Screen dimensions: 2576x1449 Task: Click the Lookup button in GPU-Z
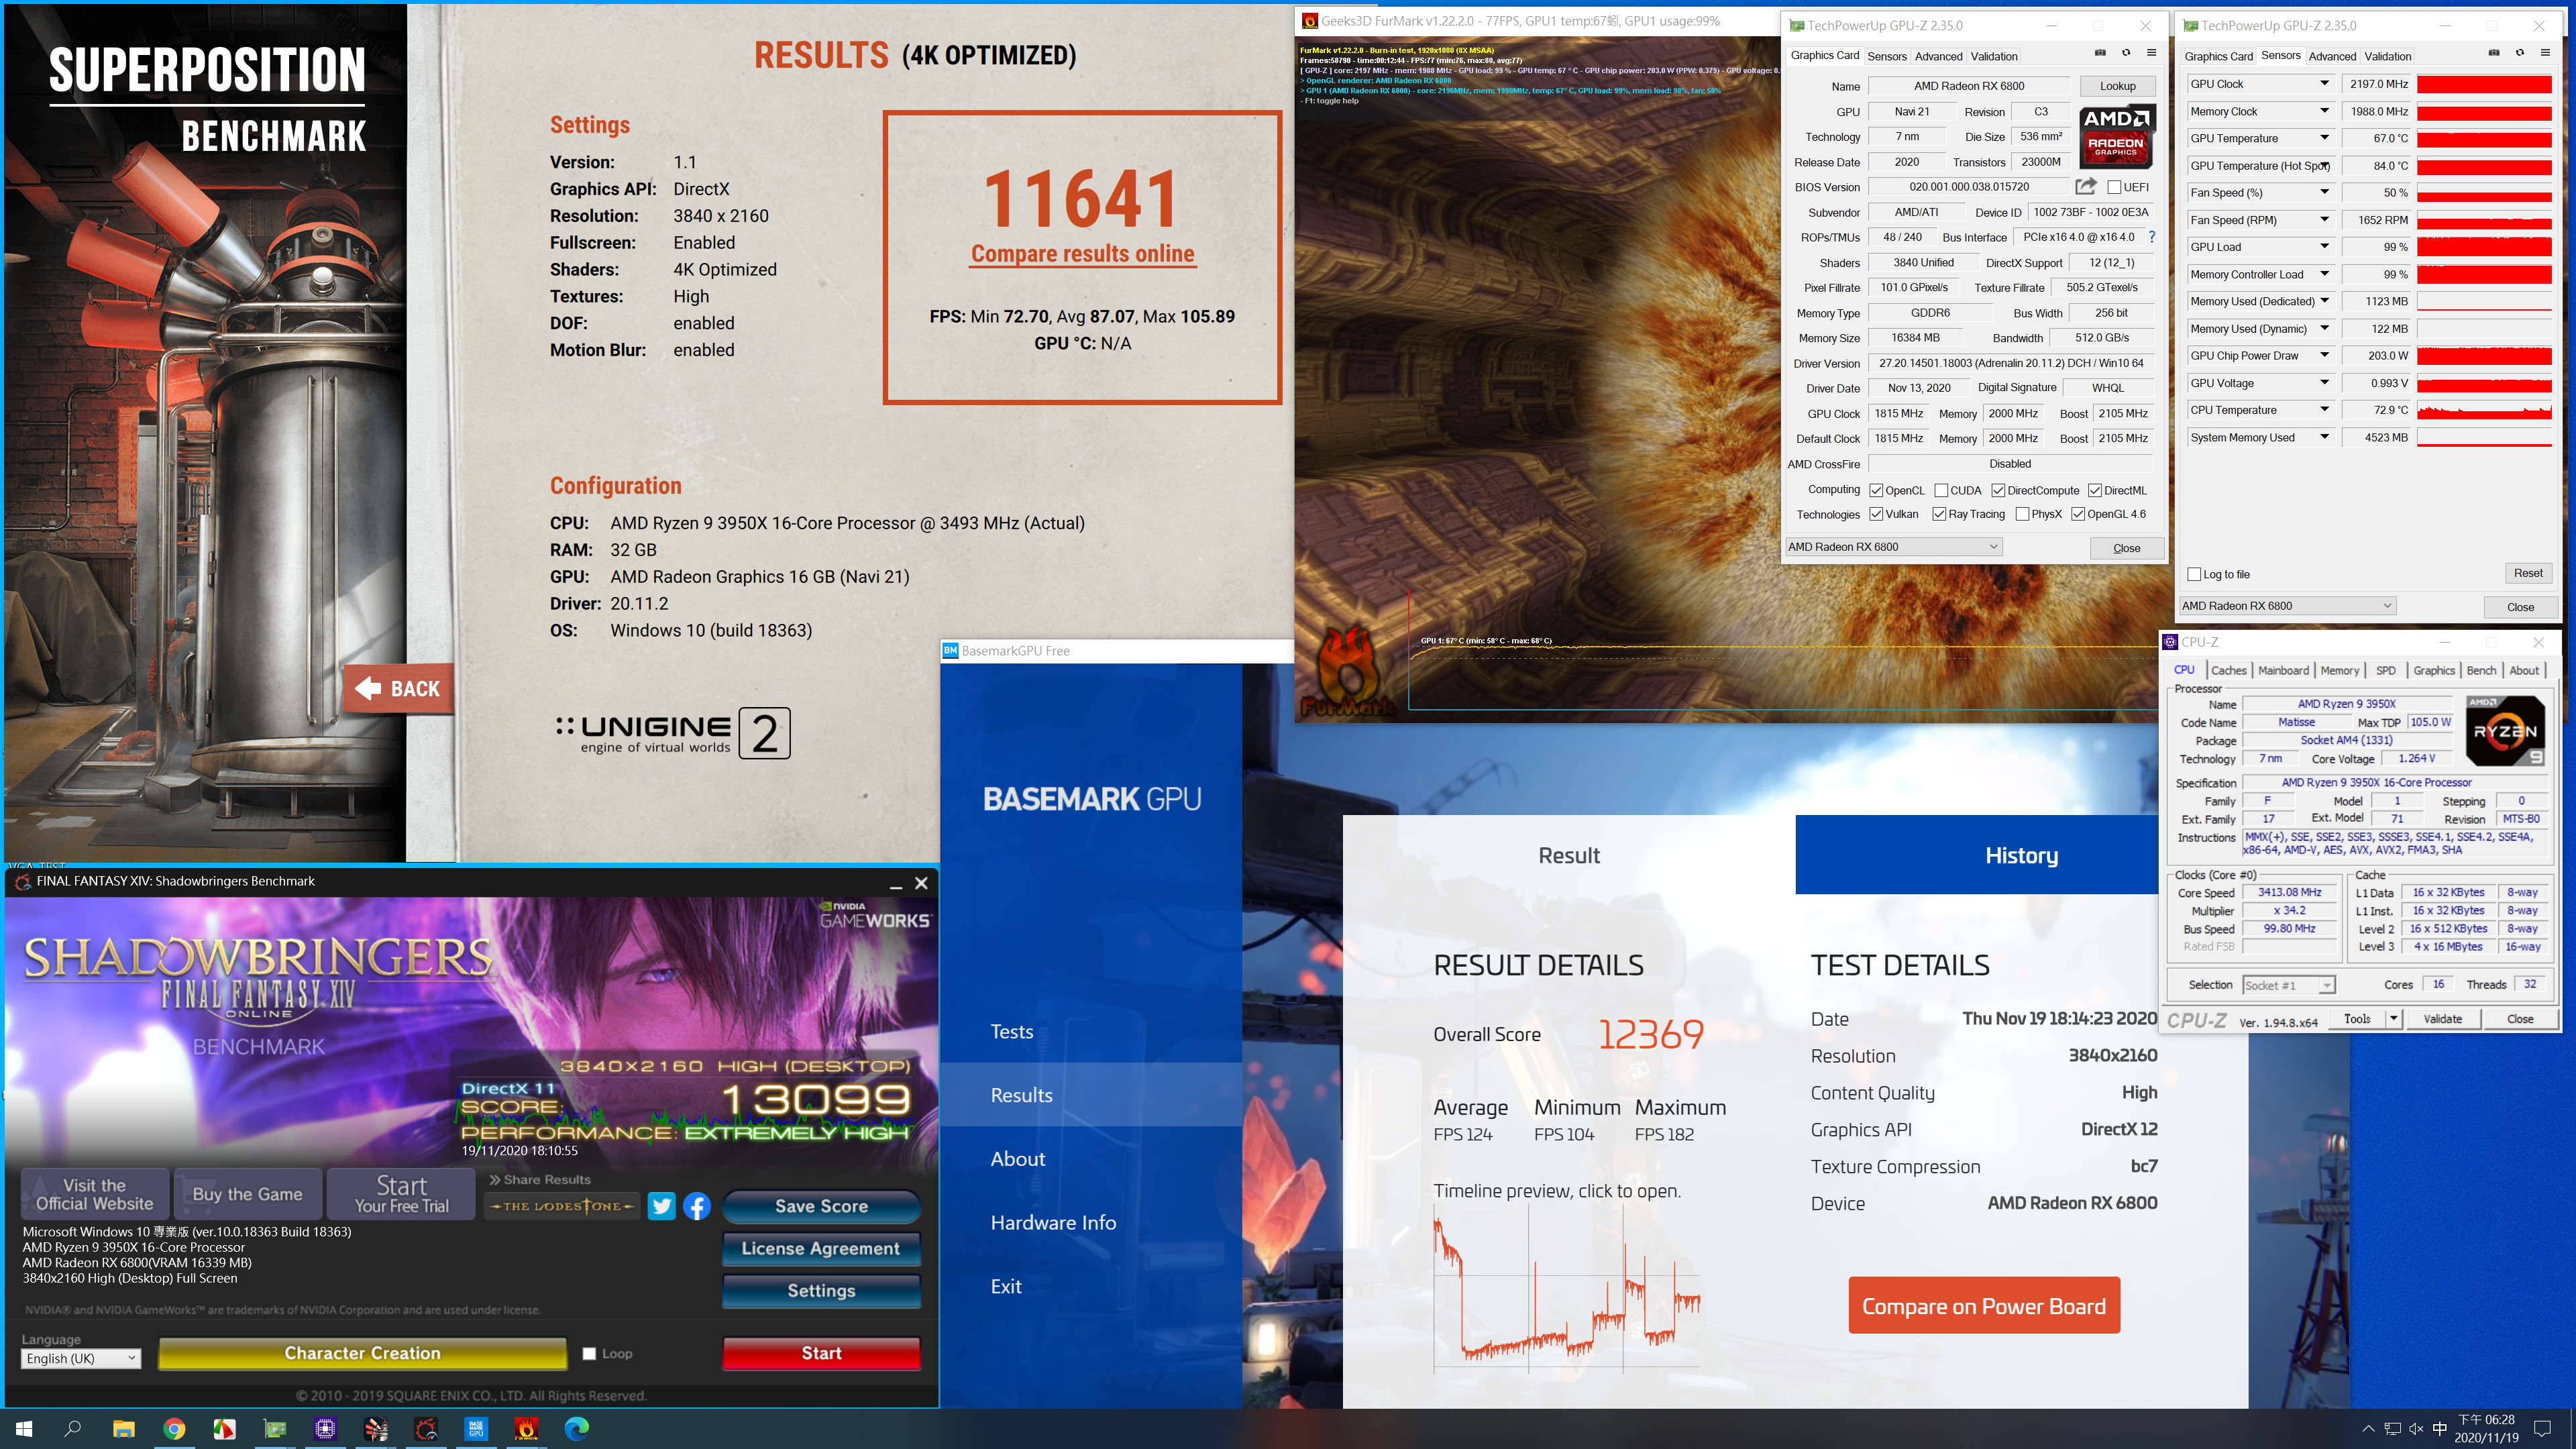pyautogui.click(x=2117, y=86)
